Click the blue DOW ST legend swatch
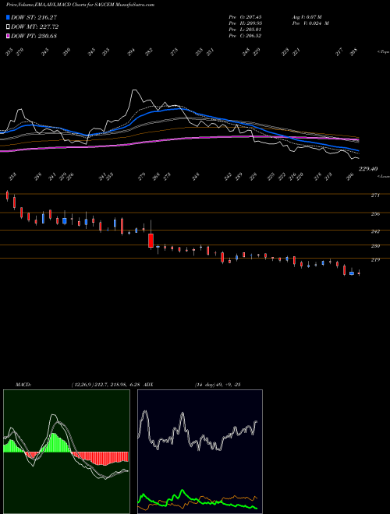 point(8,17)
